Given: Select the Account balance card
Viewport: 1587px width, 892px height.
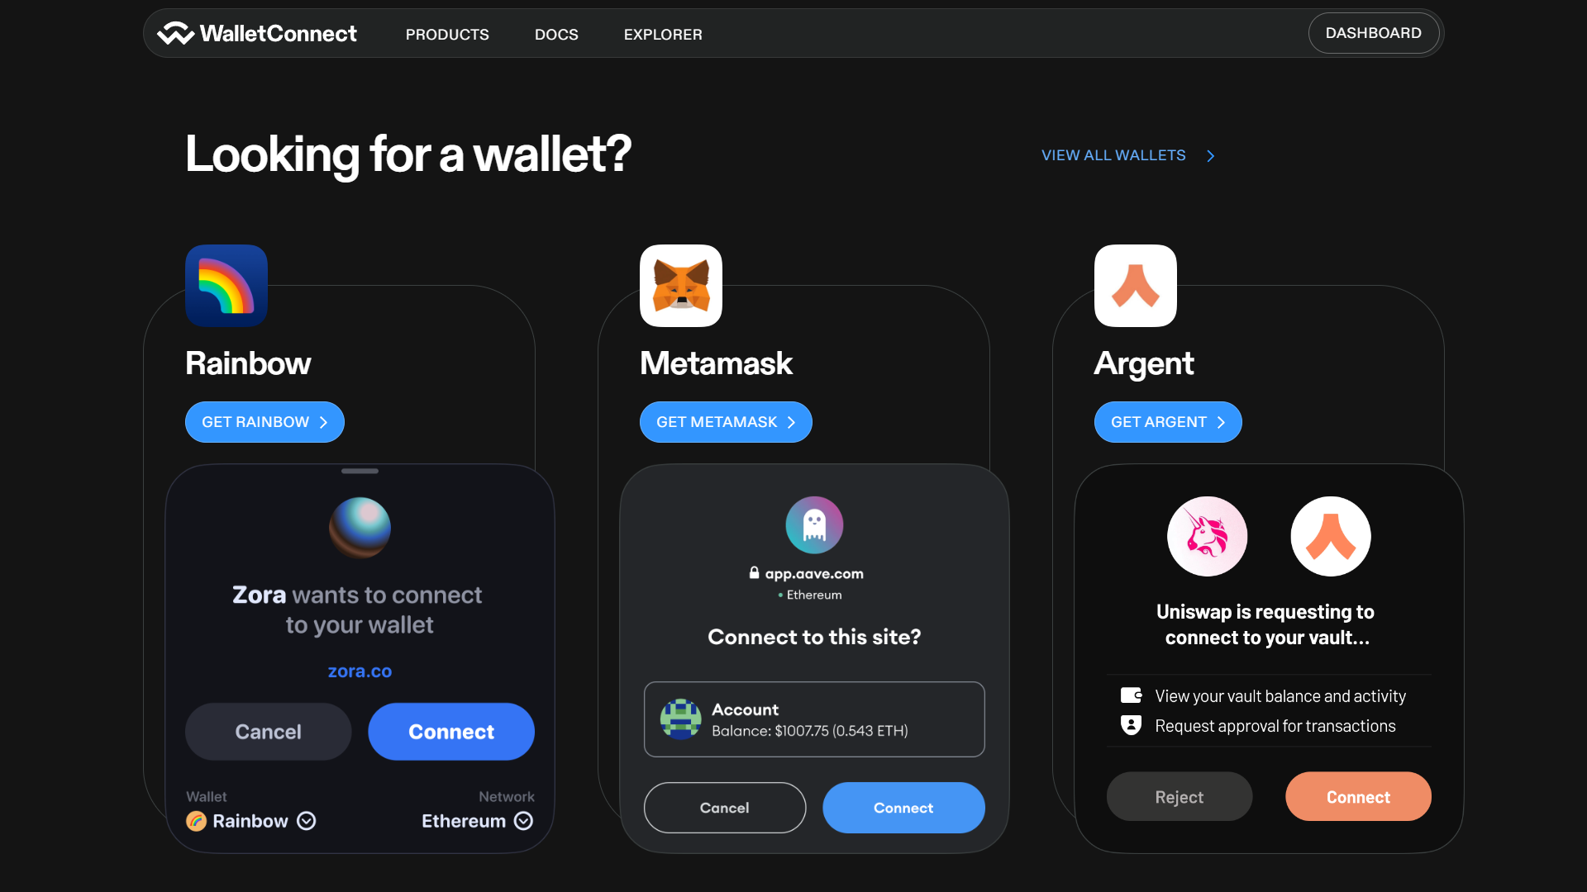Looking at the screenshot, I should point(814,719).
